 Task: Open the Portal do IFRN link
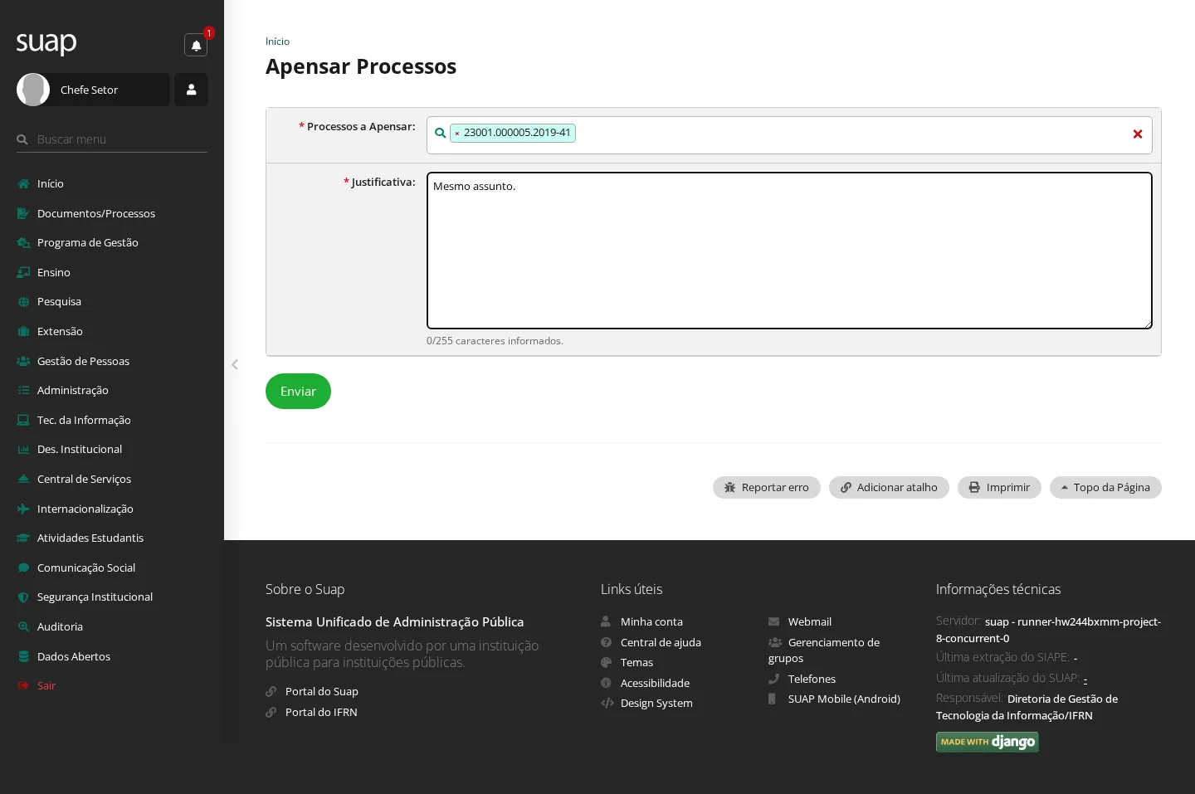coord(321,712)
